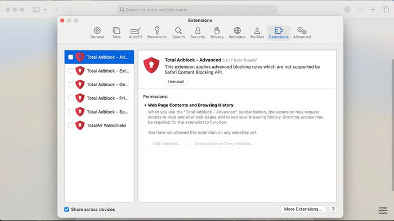
Task: Switch to the Profiles pane
Action: 257,33
